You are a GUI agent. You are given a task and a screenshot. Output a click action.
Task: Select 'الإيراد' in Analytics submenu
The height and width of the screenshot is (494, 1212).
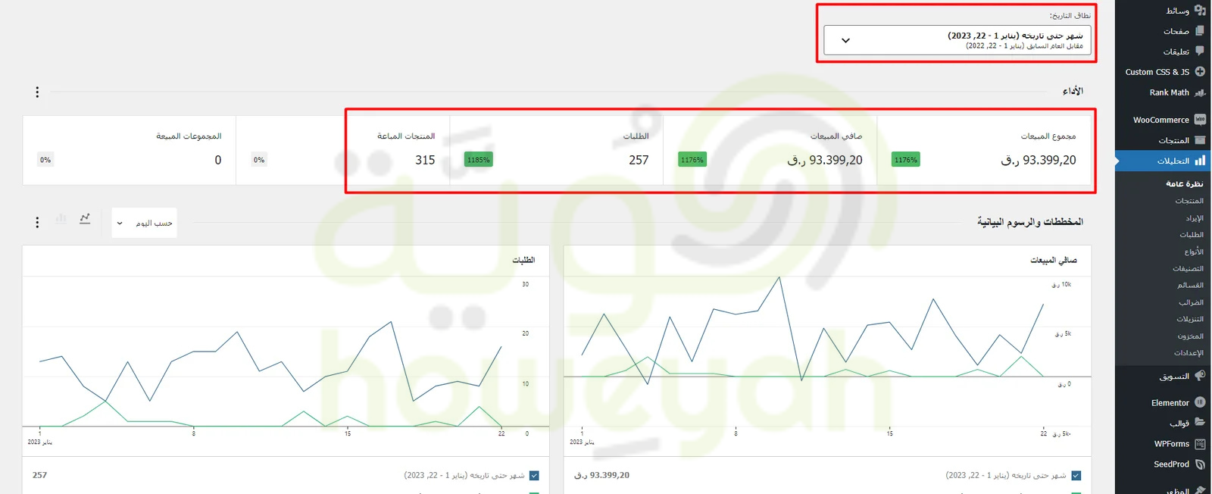click(x=1194, y=218)
